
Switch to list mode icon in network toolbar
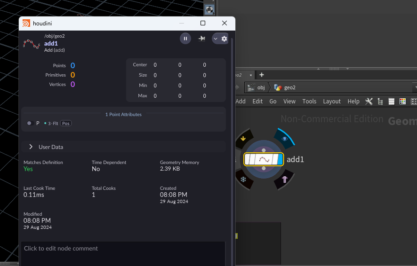pos(392,102)
